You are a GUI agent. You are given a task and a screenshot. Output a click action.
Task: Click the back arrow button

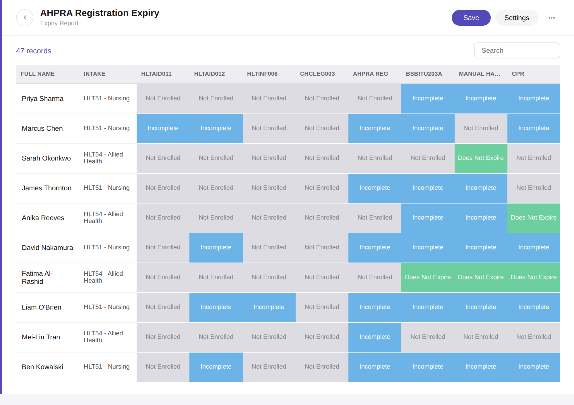point(25,18)
